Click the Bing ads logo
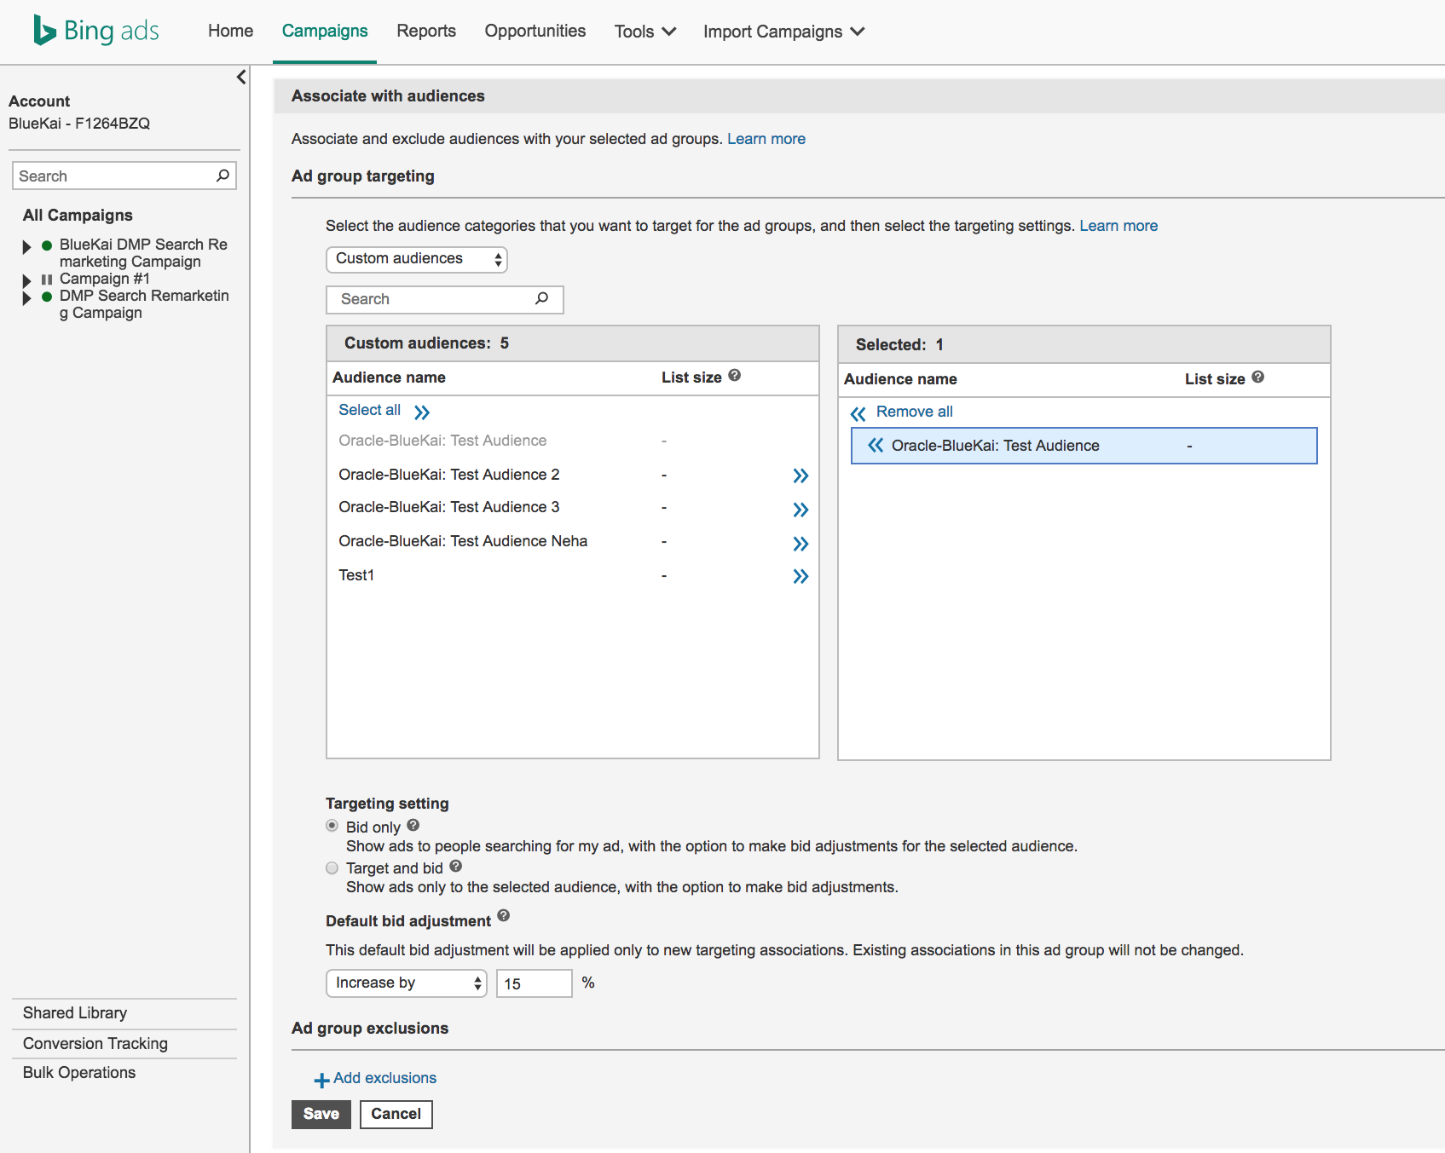Viewport: 1445px width, 1153px height. 95,31
